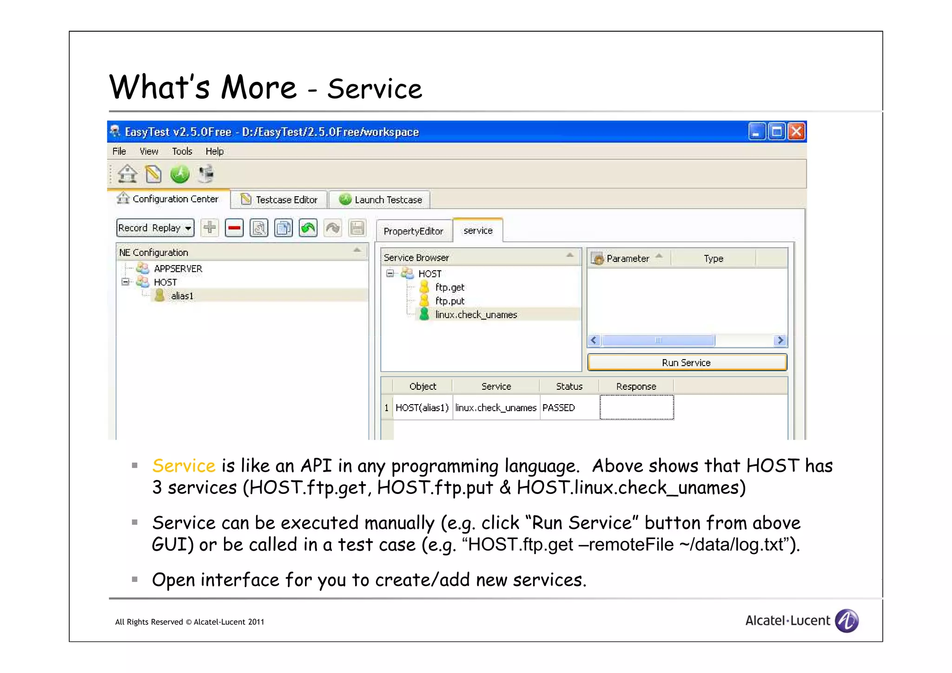This screenshot has width=952, height=673.
Task: Switch to the Testcase Editor tab
Action: 280,200
